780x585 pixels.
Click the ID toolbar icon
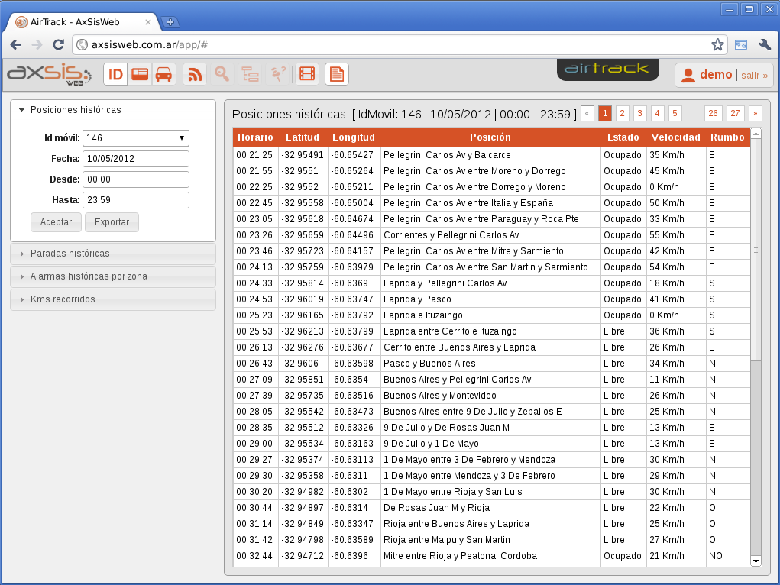(x=115, y=74)
